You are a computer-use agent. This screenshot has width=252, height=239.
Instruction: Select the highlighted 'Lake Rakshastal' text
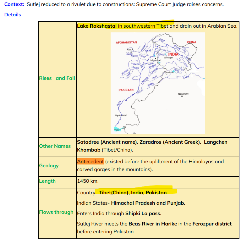[x=97, y=26]
